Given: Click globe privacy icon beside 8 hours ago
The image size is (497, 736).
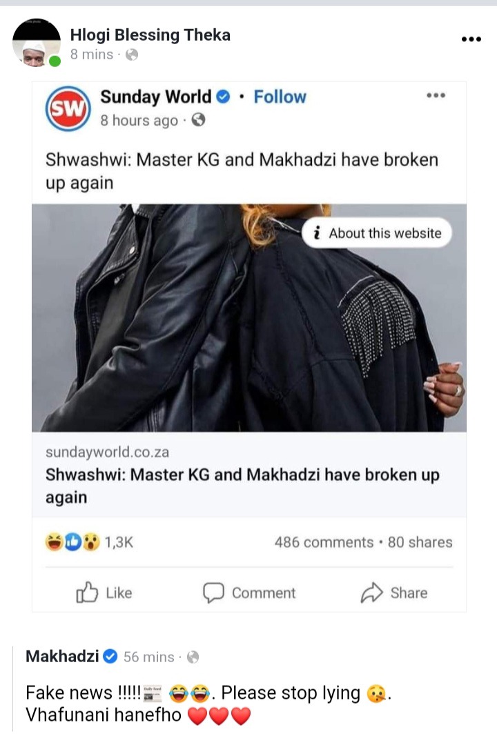Looking at the screenshot, I should pos(199,120).
